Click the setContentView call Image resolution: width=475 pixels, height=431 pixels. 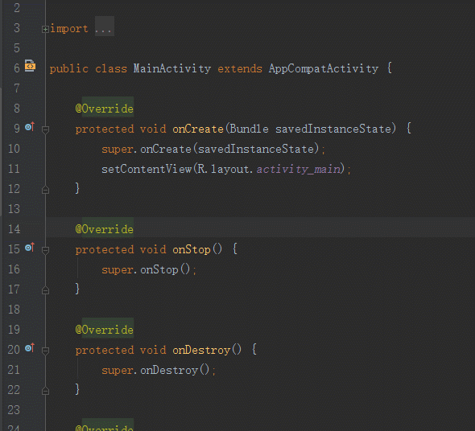click(147, 169)
